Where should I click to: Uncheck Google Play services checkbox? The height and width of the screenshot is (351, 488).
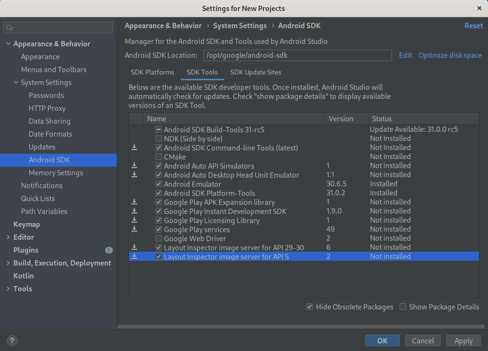[x=158, y=229]
